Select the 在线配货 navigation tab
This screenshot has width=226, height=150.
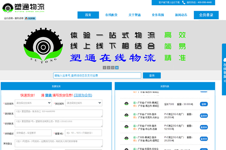point(111,15)
